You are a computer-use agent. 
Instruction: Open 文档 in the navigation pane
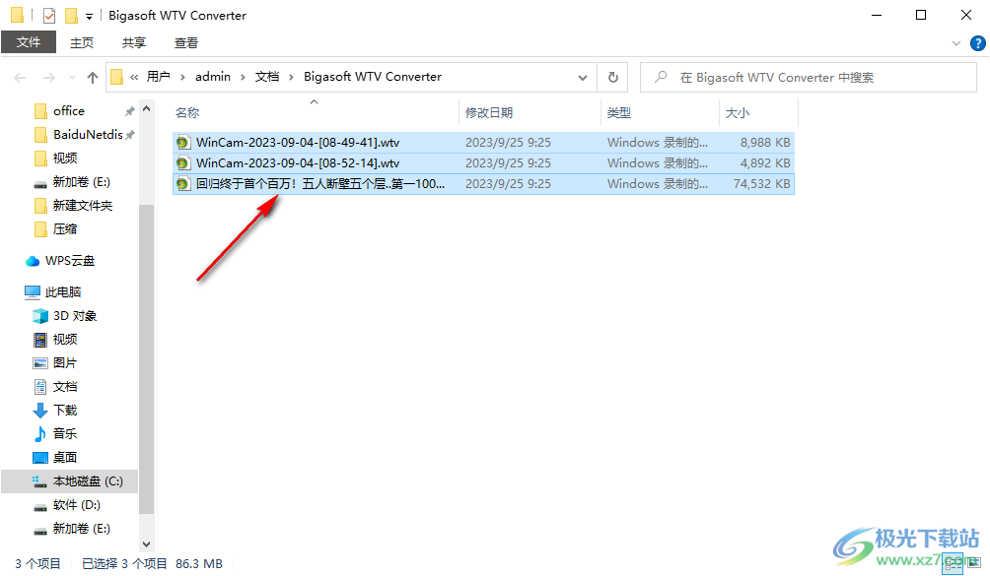tap(64, 387)
